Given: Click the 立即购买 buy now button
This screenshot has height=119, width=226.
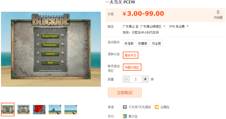Looking at the screenshot, I should point(125,93).
